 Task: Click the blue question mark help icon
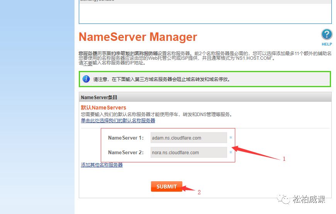coord(327,34)
